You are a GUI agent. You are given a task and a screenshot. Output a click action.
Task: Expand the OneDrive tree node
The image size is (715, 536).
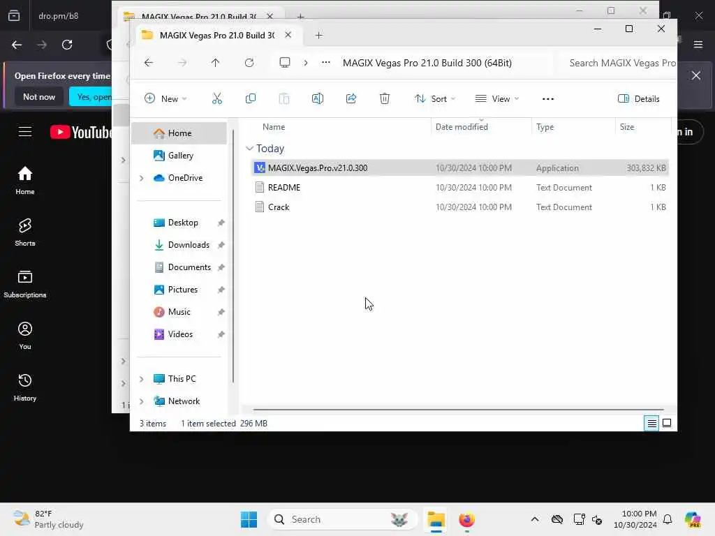pos(141,178)
